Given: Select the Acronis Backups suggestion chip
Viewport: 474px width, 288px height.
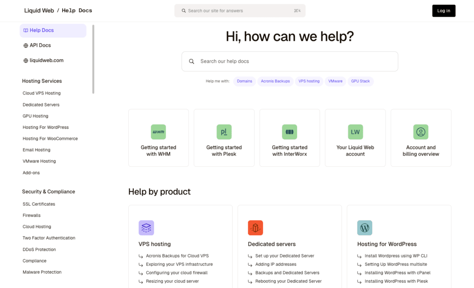Looking at the screenshot, I should [x=275, y=81].
